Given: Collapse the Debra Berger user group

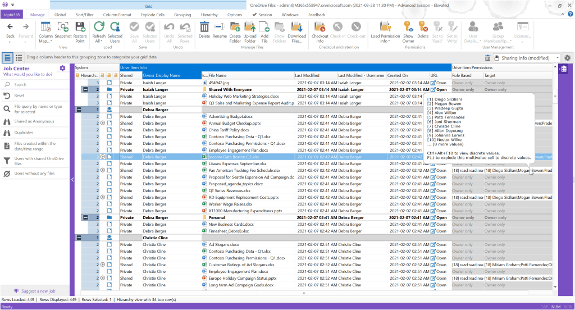Looking at the screenshot, I should click(x=79, y=110).
